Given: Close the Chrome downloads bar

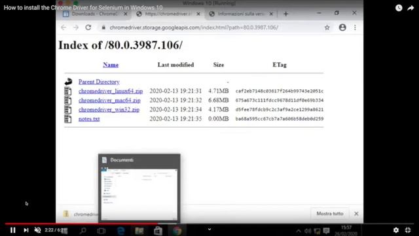Looking at the screenshot, I should [x=356, y=214].
